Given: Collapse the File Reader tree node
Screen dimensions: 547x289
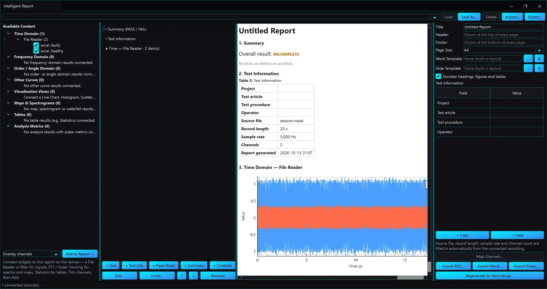Looking at the screenshot, I should click(18, 39).
